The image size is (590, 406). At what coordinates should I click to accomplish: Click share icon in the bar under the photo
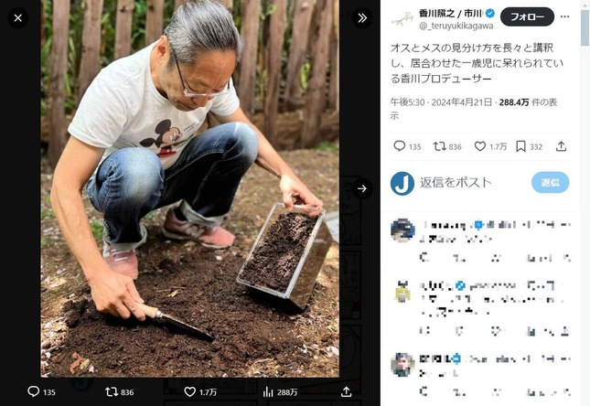click(x=346, y=391)
